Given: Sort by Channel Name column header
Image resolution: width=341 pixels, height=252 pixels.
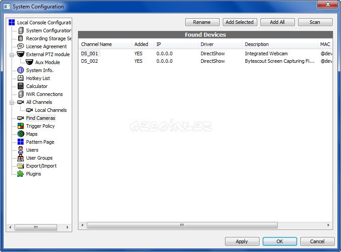Looking at the screenshot, I should pos(105,44).
